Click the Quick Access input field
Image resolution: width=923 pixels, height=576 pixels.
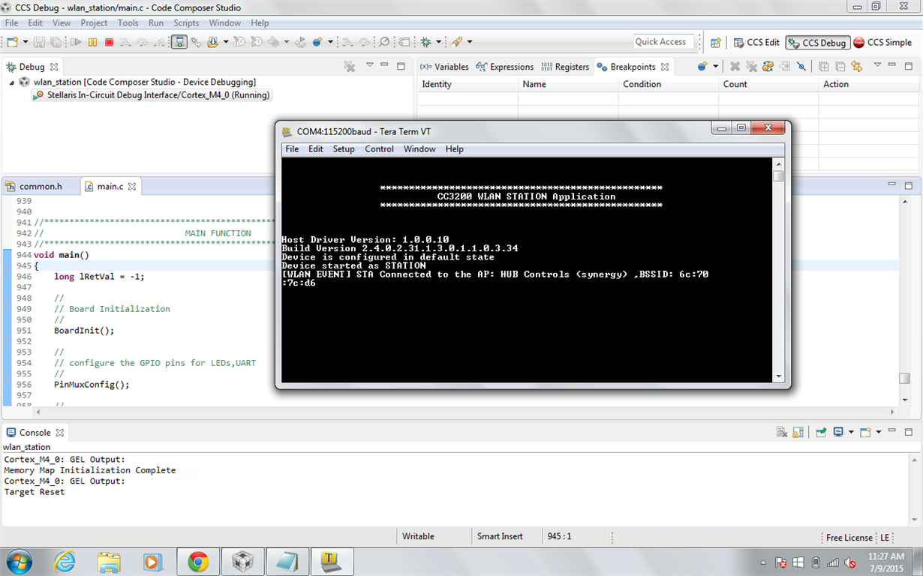[x=663, y=42]
